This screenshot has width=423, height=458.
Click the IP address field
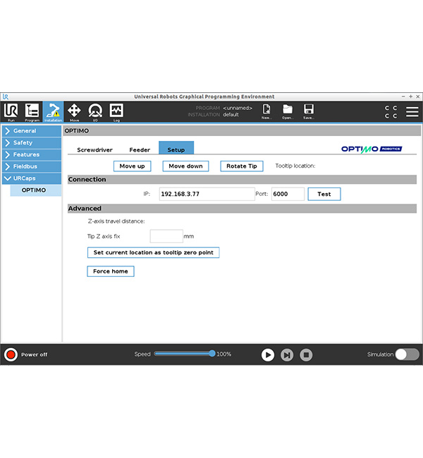(207, 194)
